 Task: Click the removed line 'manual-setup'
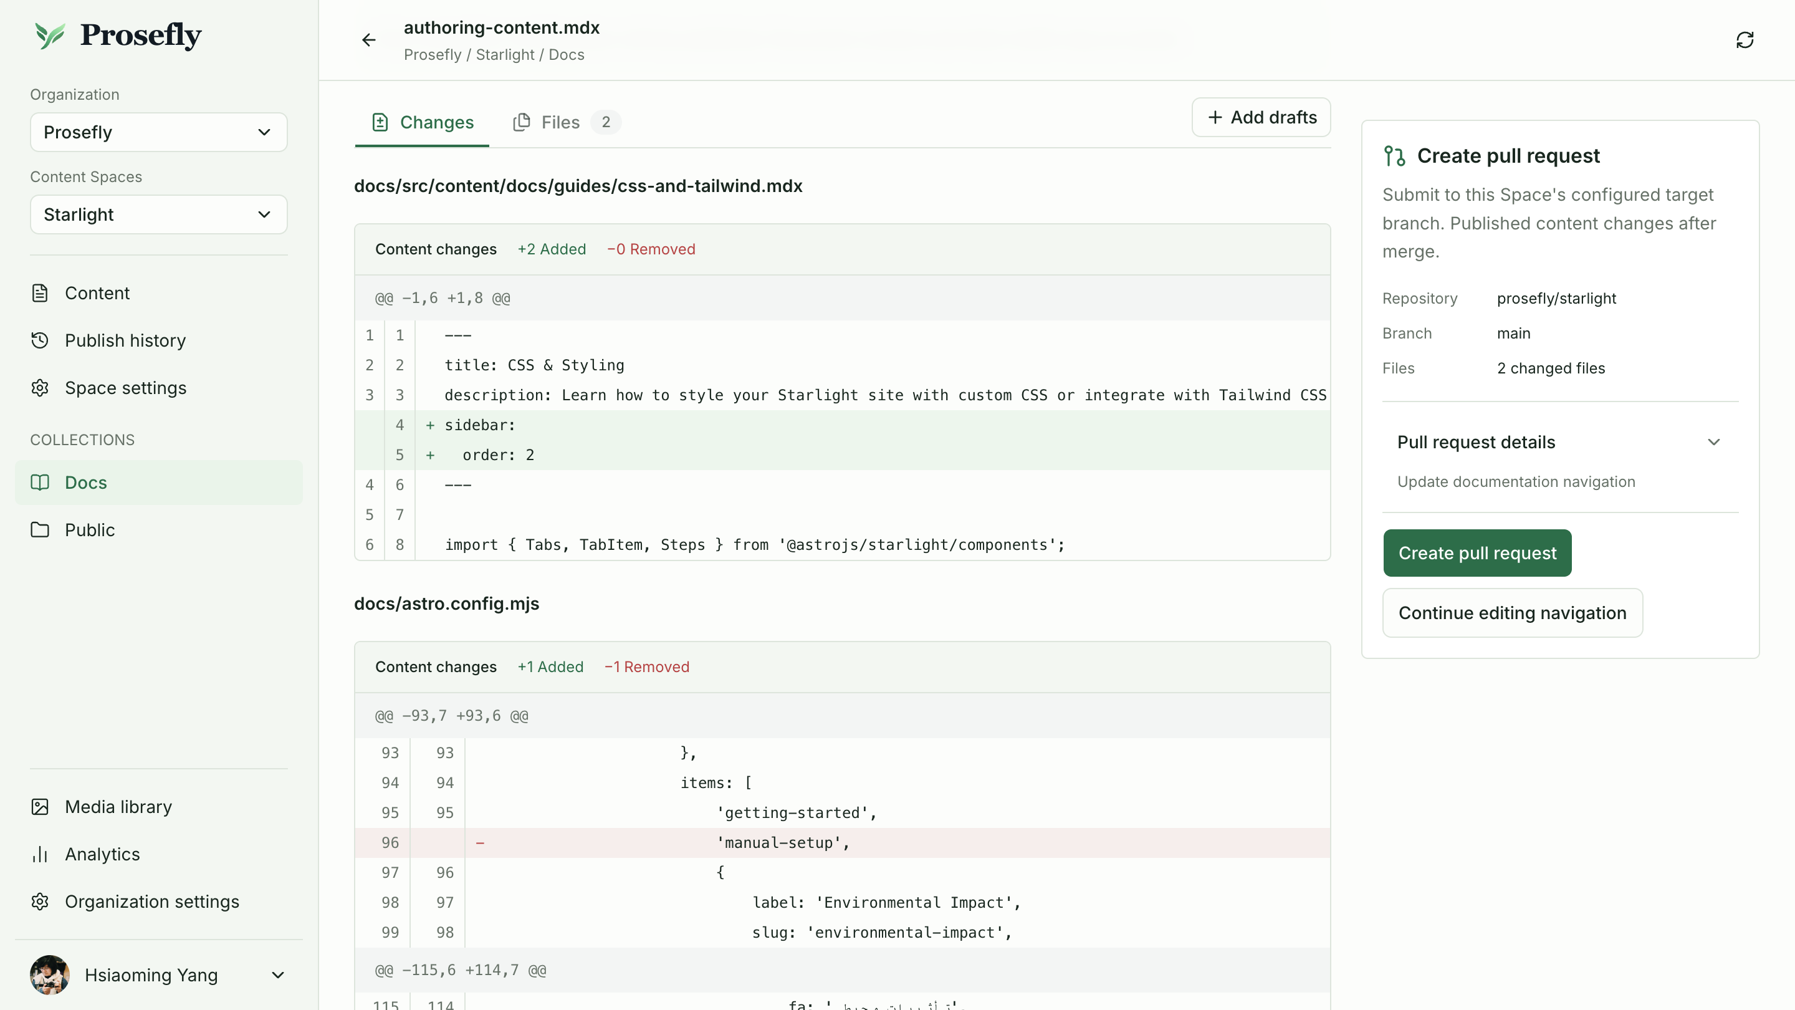click(843, 843)
